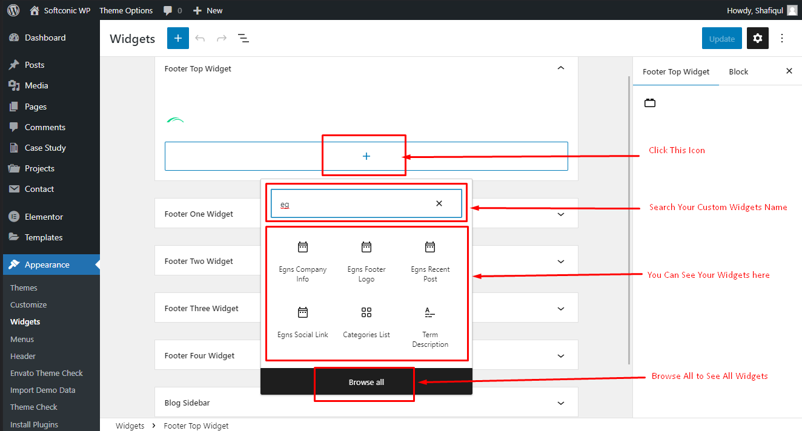
Task: Go to Header submenu link
Action: click(x=23, y=356)
